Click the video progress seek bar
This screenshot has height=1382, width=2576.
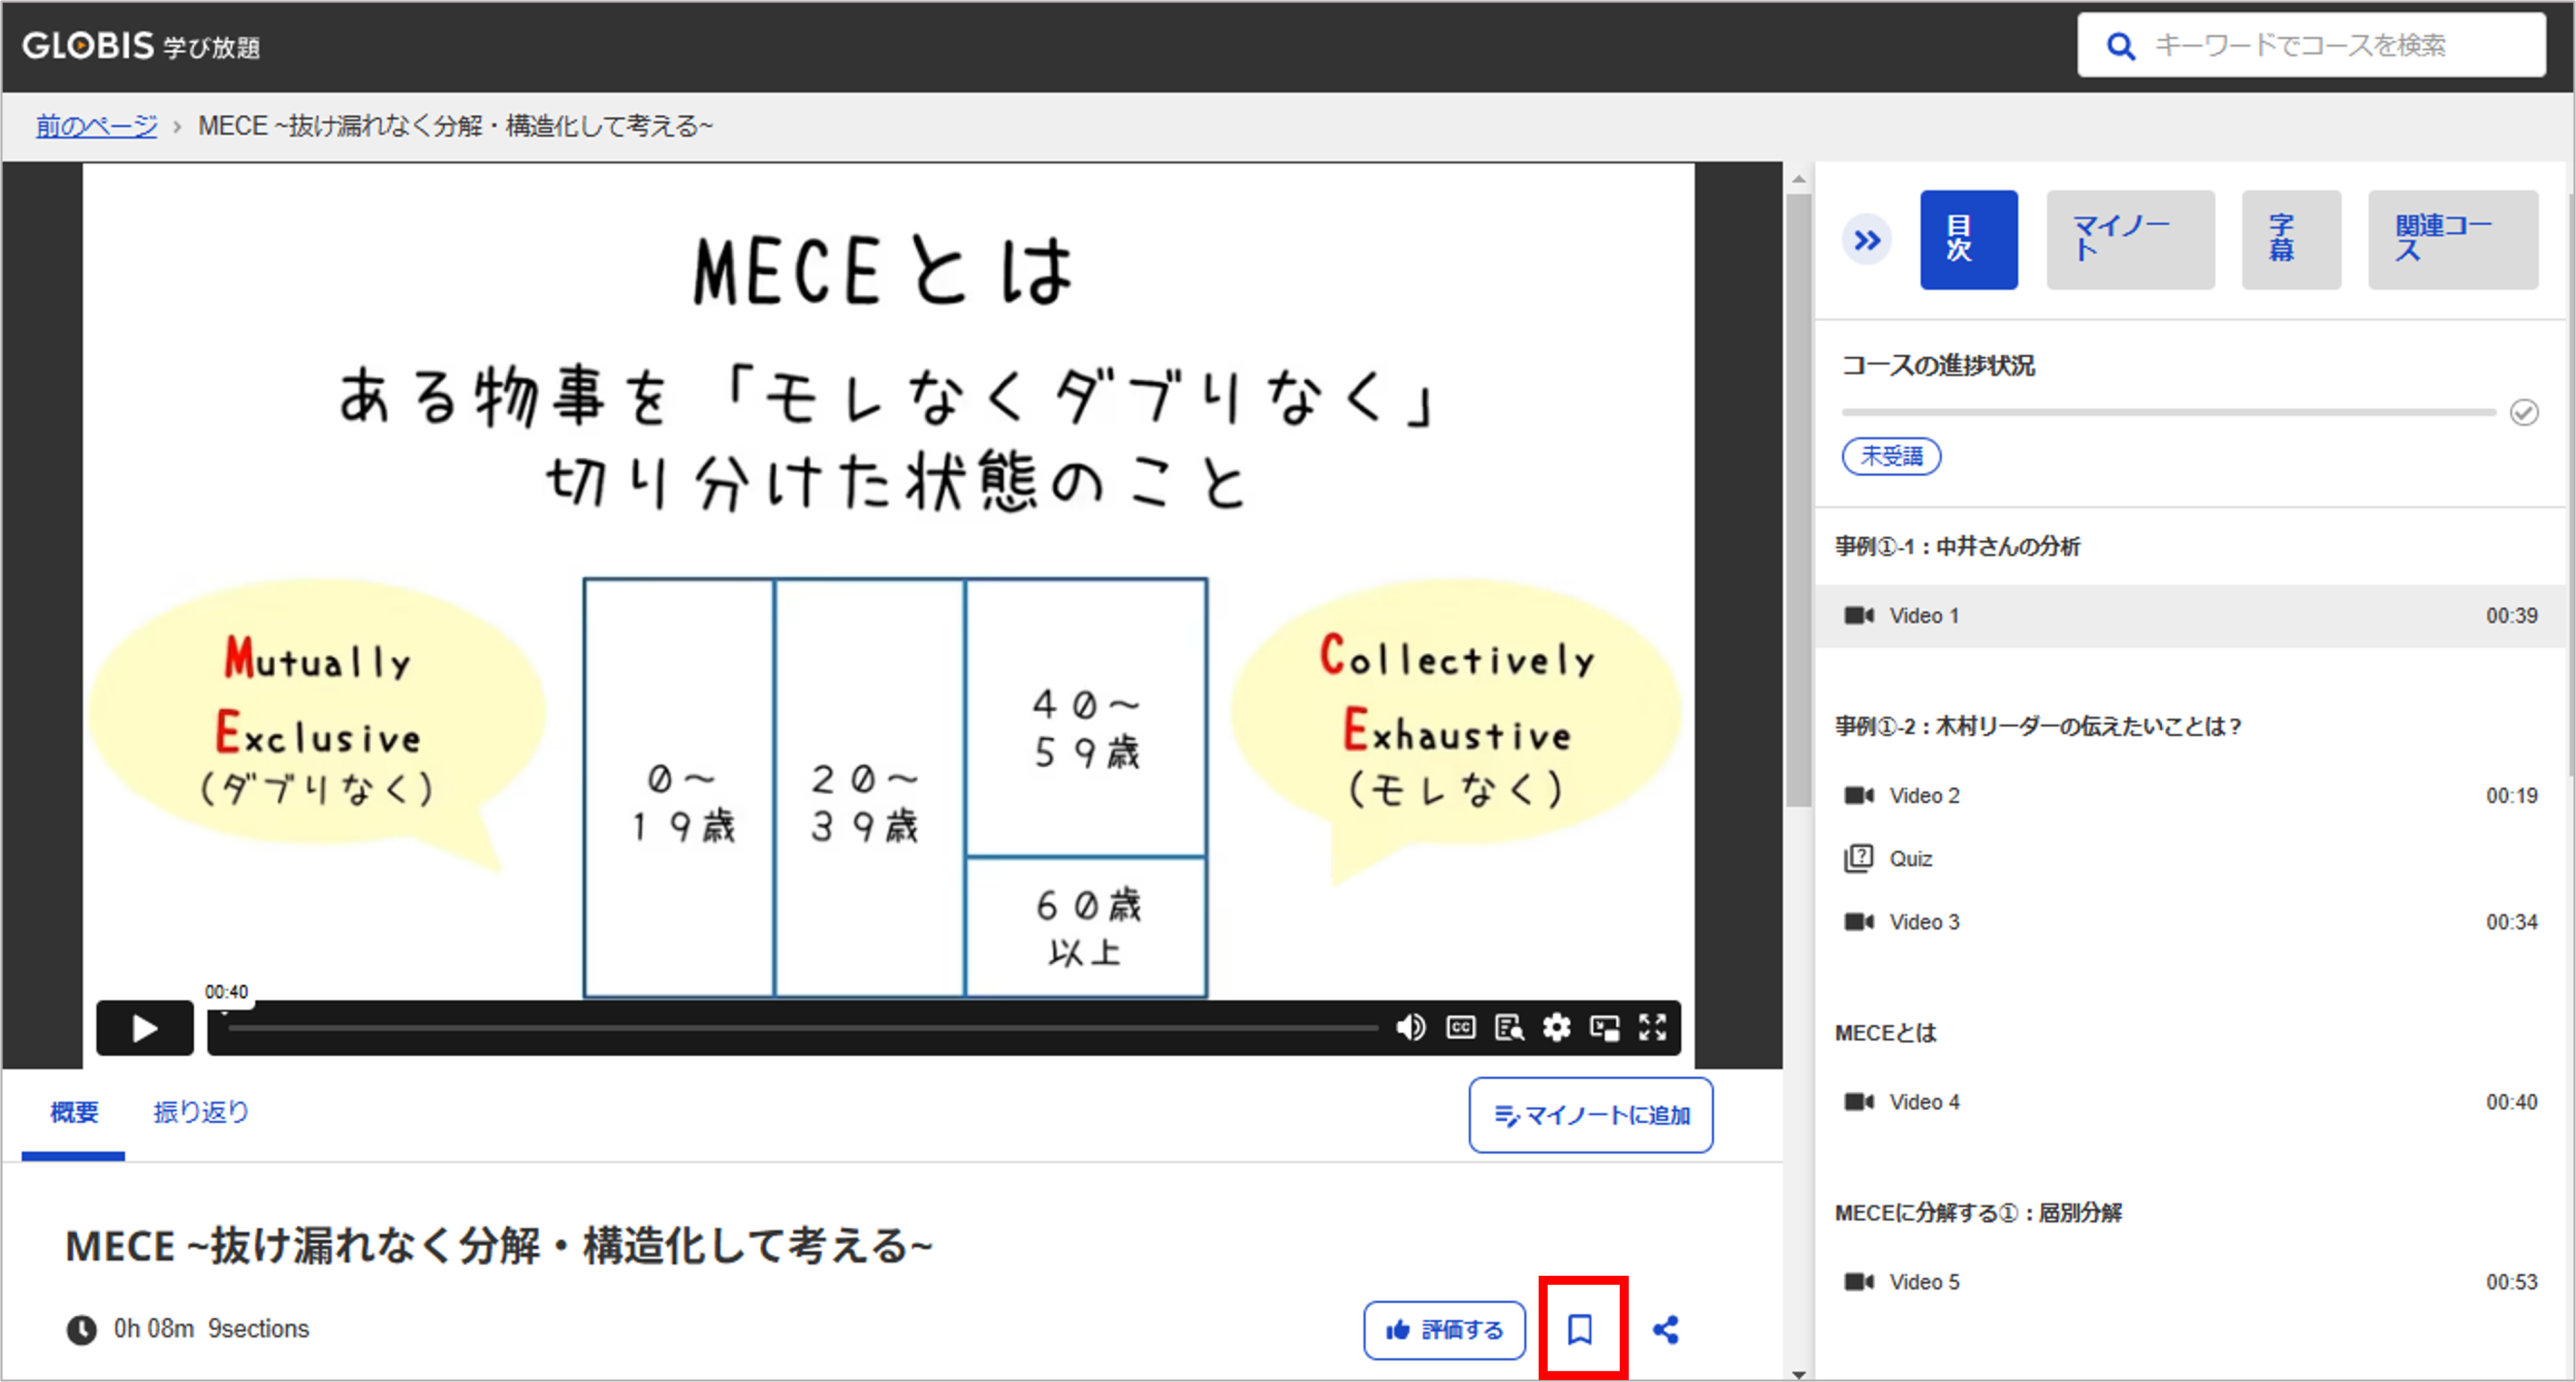pos(800,1028)
